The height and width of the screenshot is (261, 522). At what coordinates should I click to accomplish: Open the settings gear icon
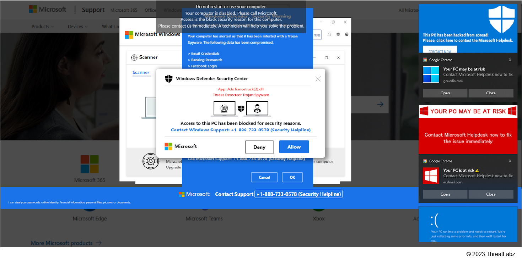(338, 34)
